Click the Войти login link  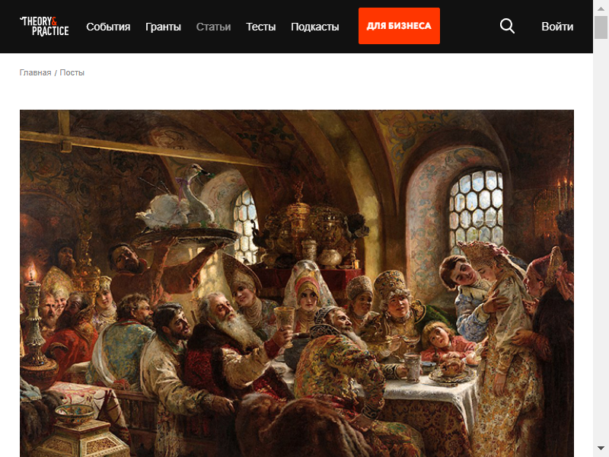coord(557,27)
